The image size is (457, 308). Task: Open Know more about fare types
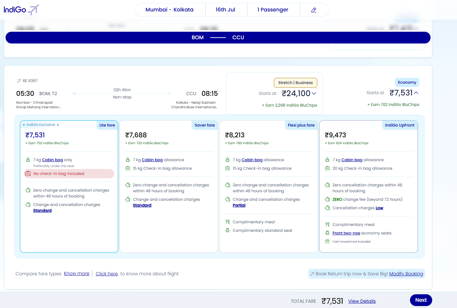click(x=77, y=273)
